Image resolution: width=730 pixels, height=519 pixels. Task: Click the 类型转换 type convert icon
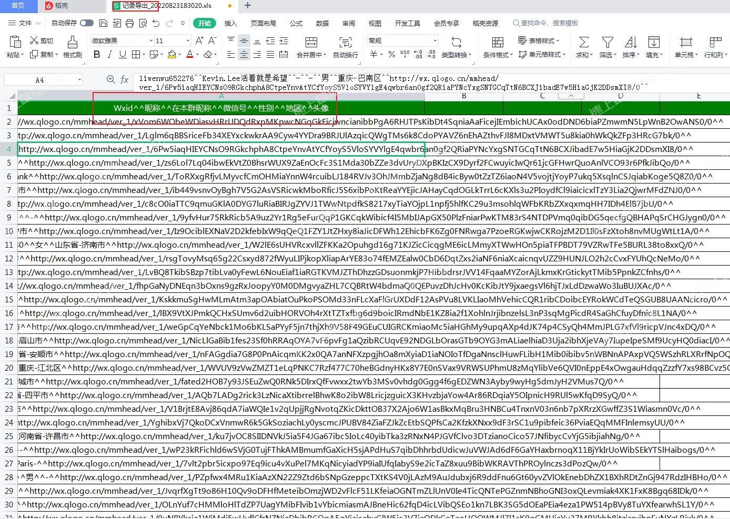(x=456, y=42)
